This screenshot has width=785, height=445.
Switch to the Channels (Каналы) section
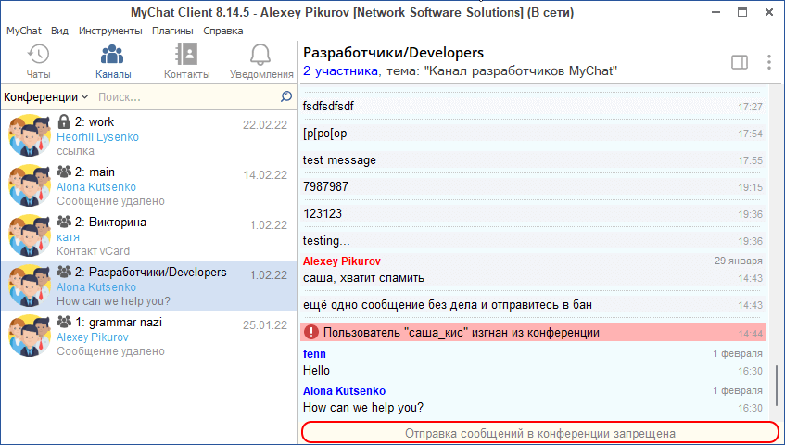click(x=112, y=54)
